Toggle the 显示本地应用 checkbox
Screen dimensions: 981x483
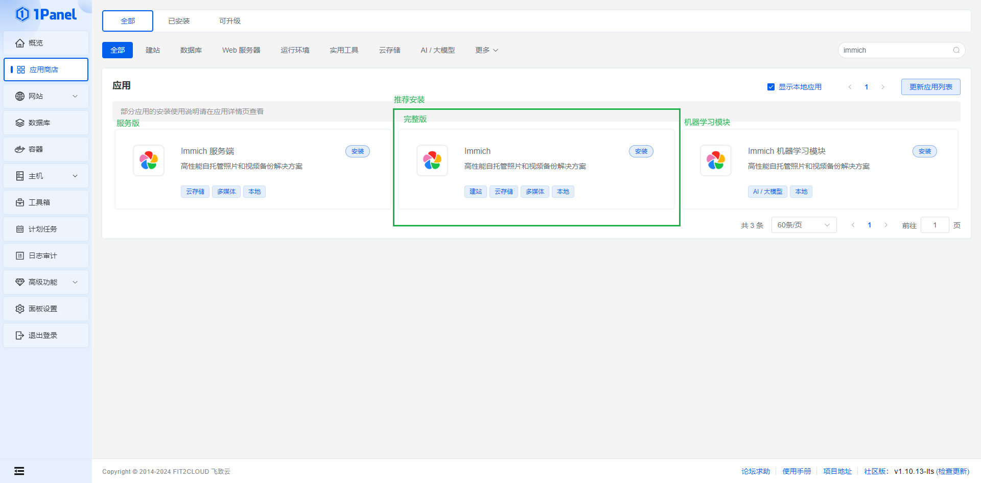771,87
